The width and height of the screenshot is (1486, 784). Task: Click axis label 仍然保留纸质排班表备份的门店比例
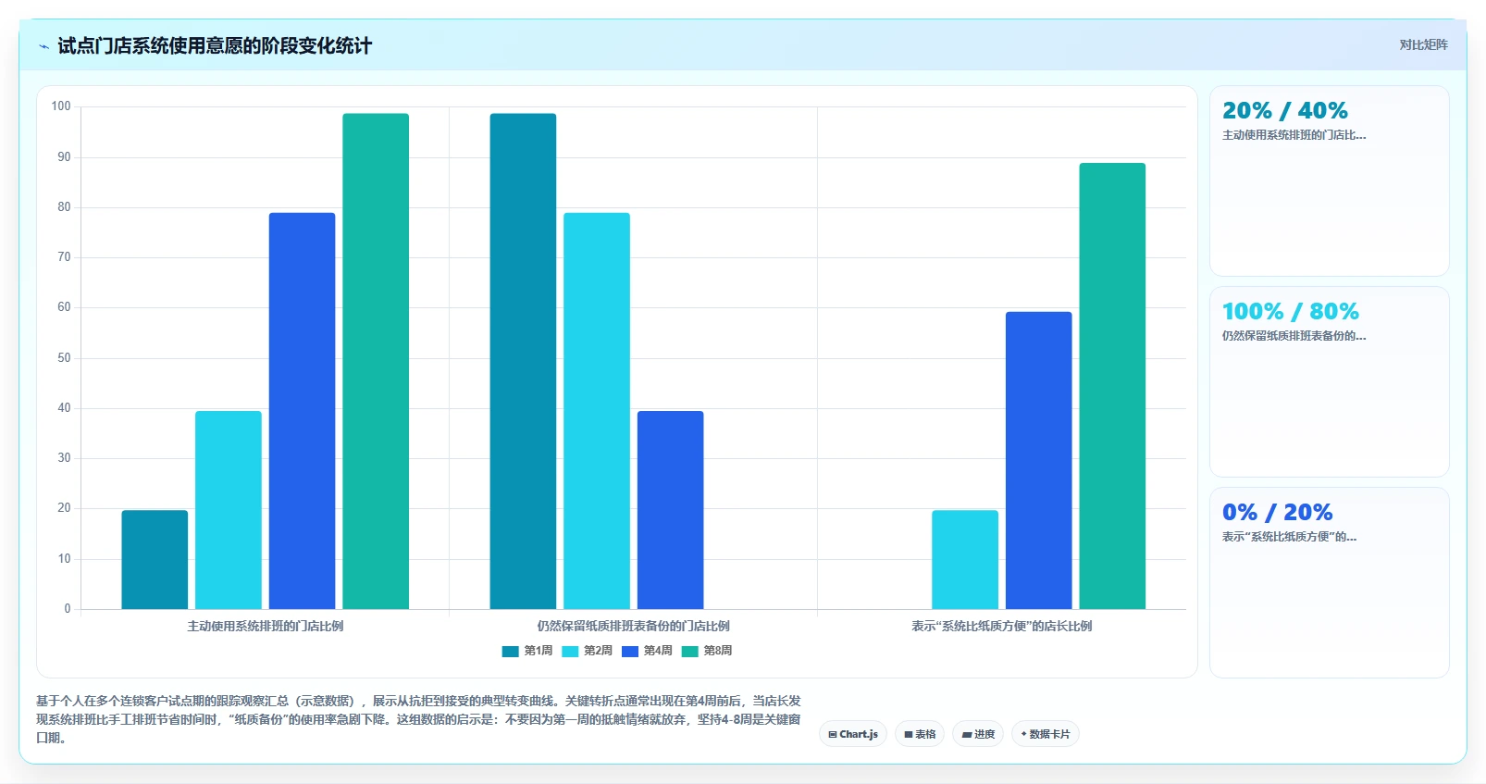coord(634,627)
